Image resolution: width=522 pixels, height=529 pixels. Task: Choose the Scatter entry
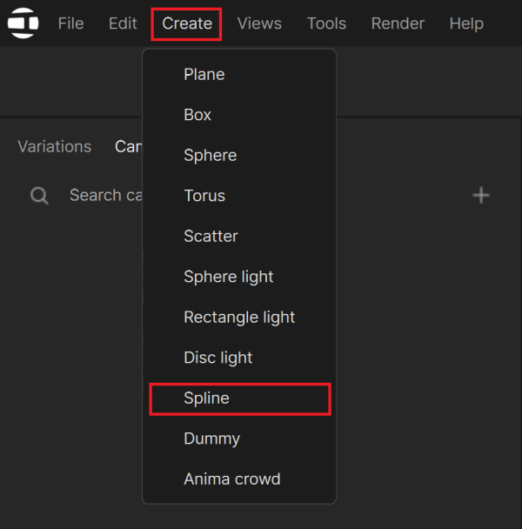coord(239,236)
